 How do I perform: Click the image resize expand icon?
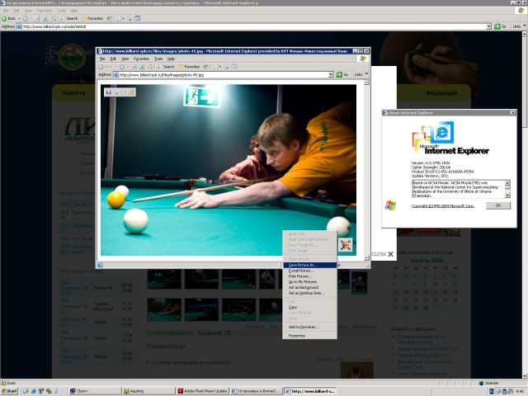click(347, 244)
